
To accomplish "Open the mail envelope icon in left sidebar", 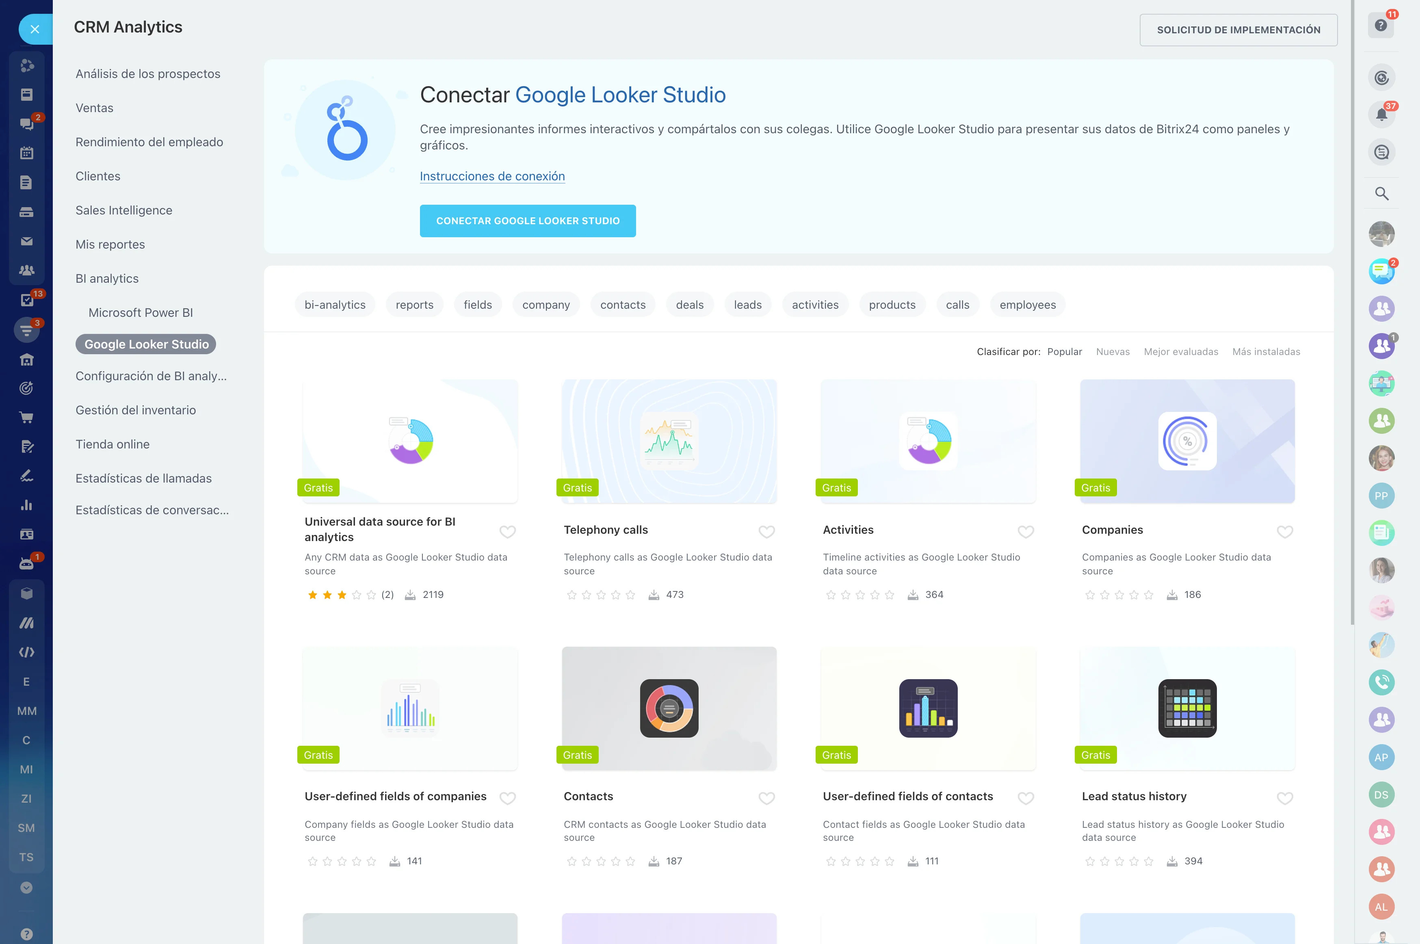I will click(x=26, y=241).
